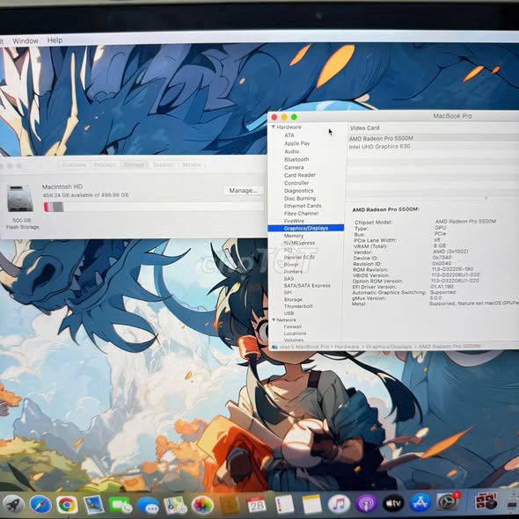519x519 pixels.
Task: Select Intel UHD Graphics 630 row
Action: pos(434,146)
